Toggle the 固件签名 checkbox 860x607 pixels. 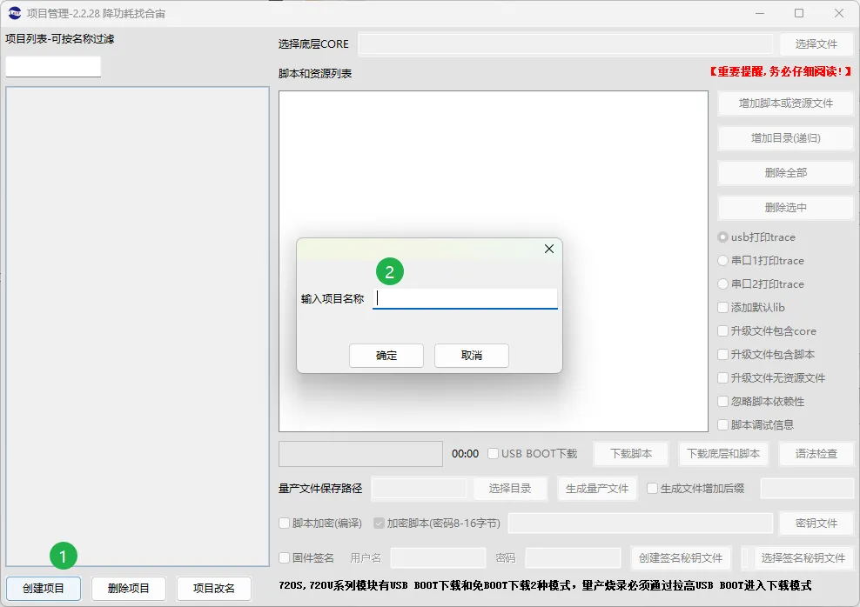click(x=284, y=557)
